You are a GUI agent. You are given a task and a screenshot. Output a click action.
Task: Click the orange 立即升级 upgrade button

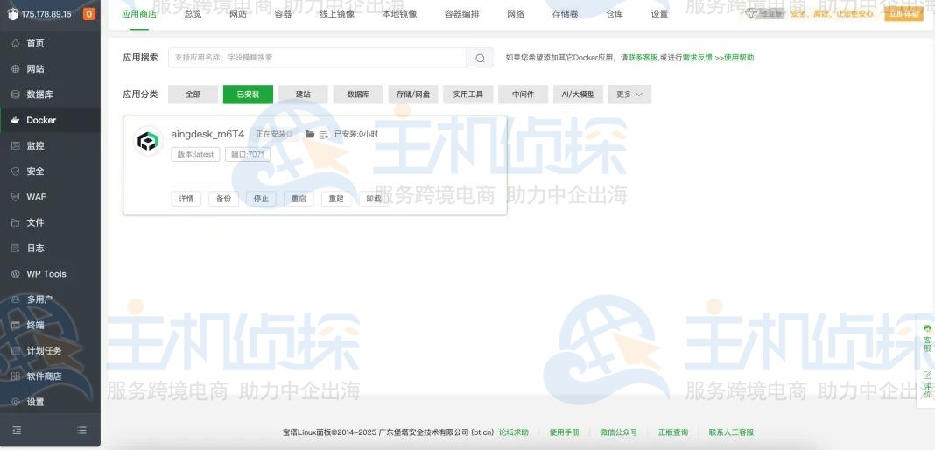click(x=904, y=13)
